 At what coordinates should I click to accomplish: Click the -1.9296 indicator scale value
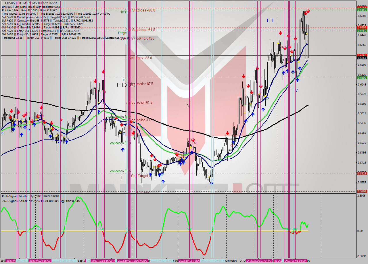pos(361,256)
